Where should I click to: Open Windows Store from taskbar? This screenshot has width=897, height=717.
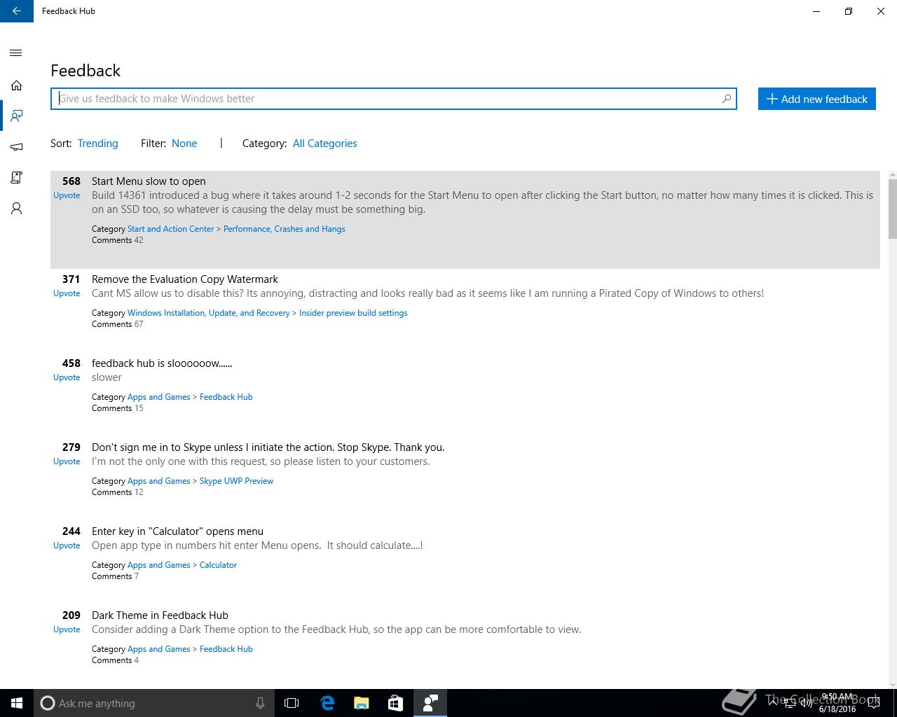click(x=395, y=703)
